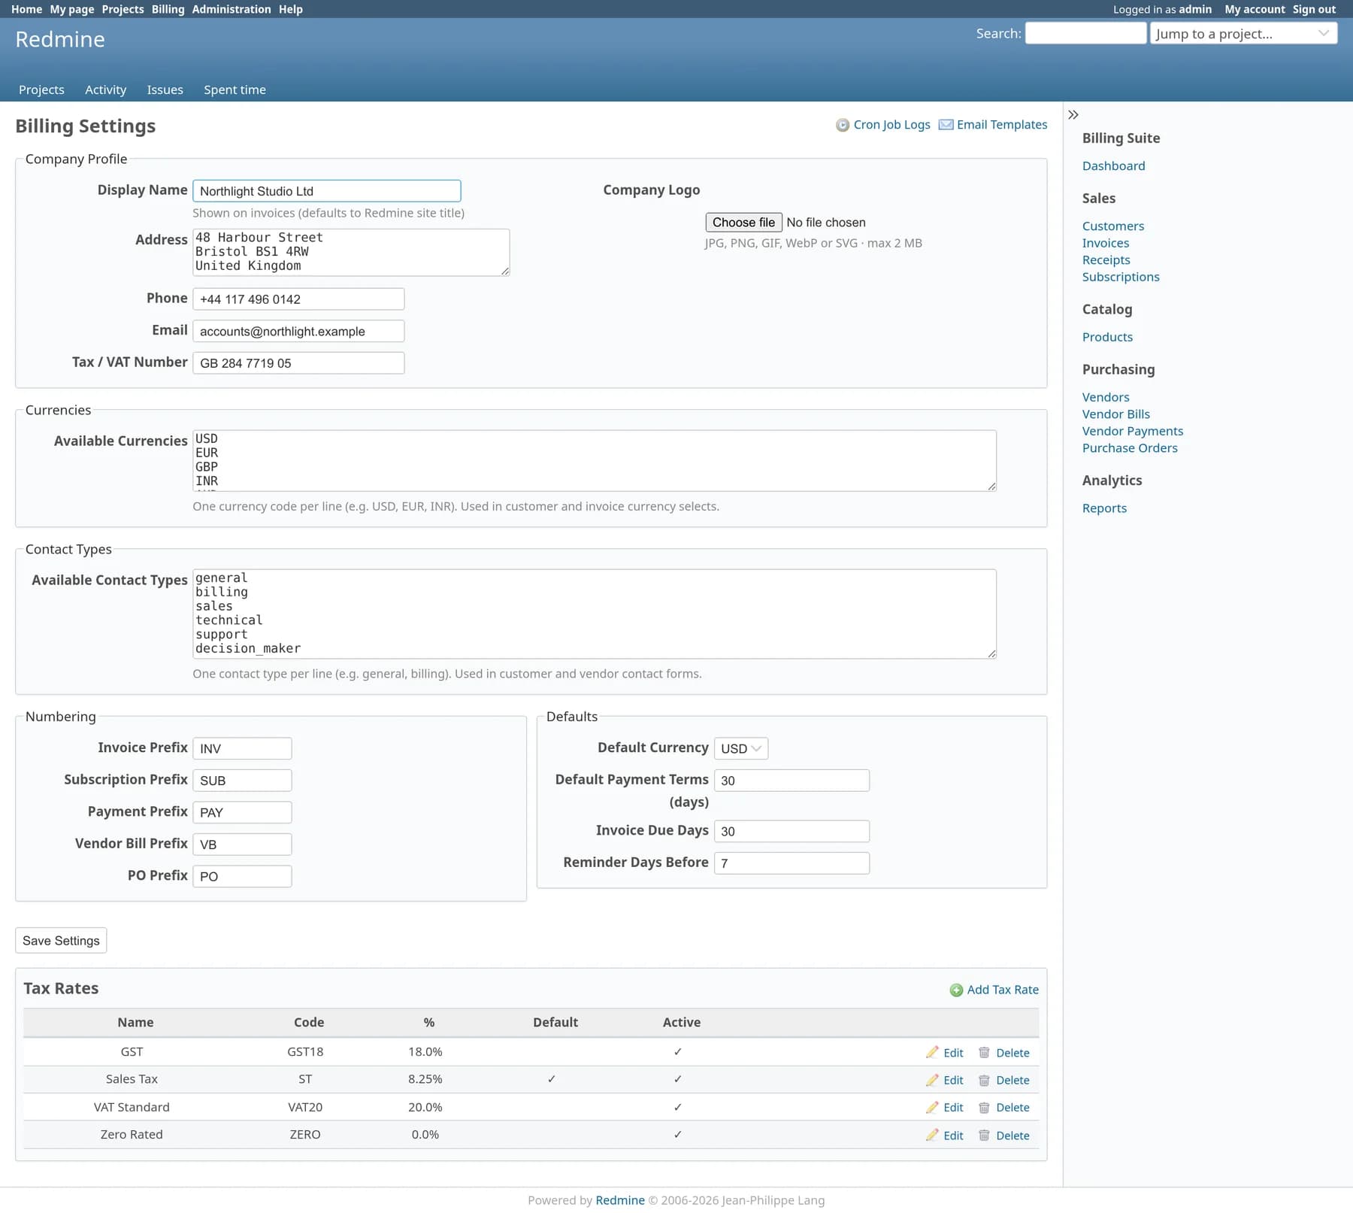Open the Reports sidebar link

coord(1104,508)
